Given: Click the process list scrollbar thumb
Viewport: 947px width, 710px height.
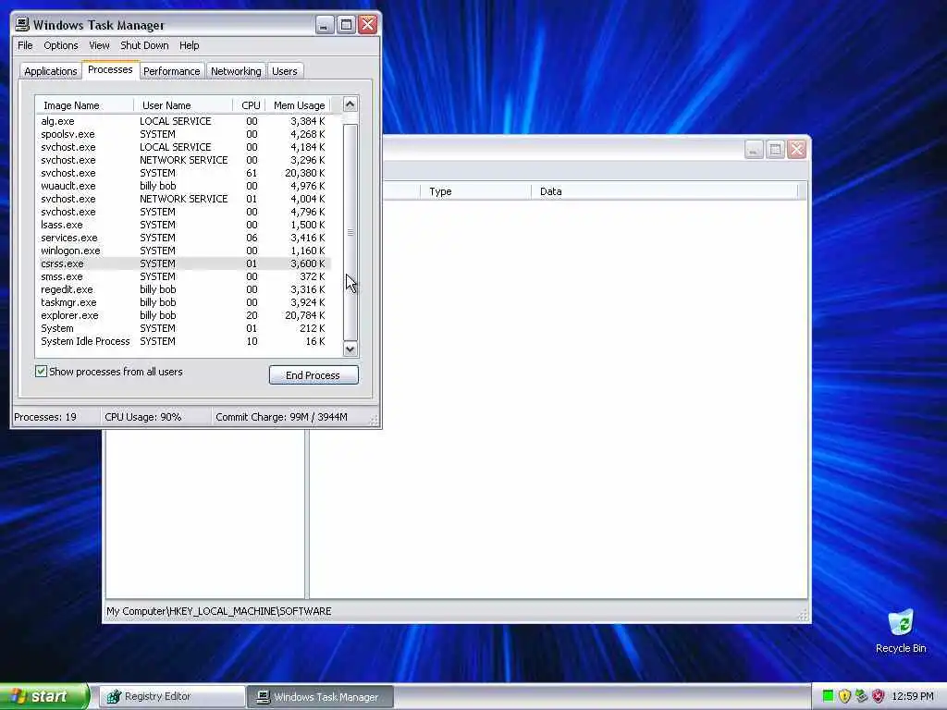Looking at the screenshot, I should (x=351, y=232).
